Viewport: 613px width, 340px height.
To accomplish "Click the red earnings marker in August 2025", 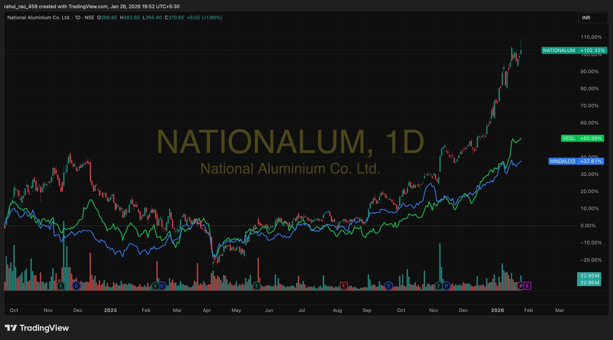I will point(344,286).
